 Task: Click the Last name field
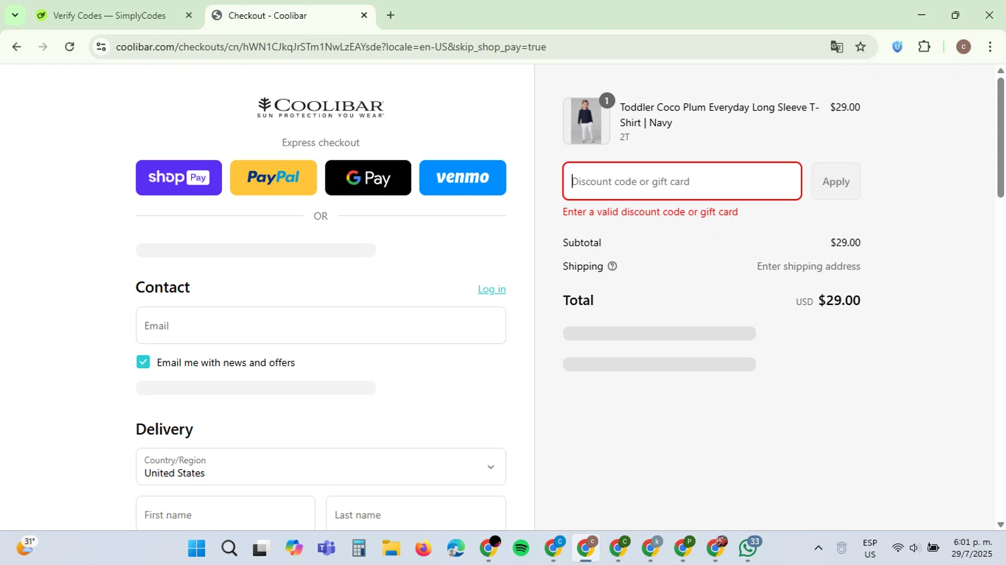pyautogui.click(x=416, y=513)
